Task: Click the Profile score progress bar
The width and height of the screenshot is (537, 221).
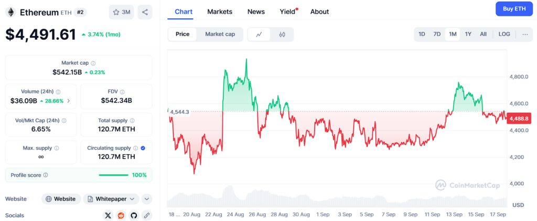Action: (113, 175)
